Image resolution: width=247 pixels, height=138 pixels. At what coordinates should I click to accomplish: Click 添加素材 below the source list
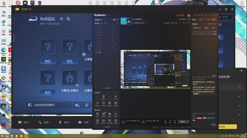[x=107, y=88]
